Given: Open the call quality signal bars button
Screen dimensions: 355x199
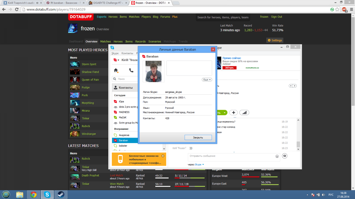Looking at the screenshot, I should coord(244,113).
